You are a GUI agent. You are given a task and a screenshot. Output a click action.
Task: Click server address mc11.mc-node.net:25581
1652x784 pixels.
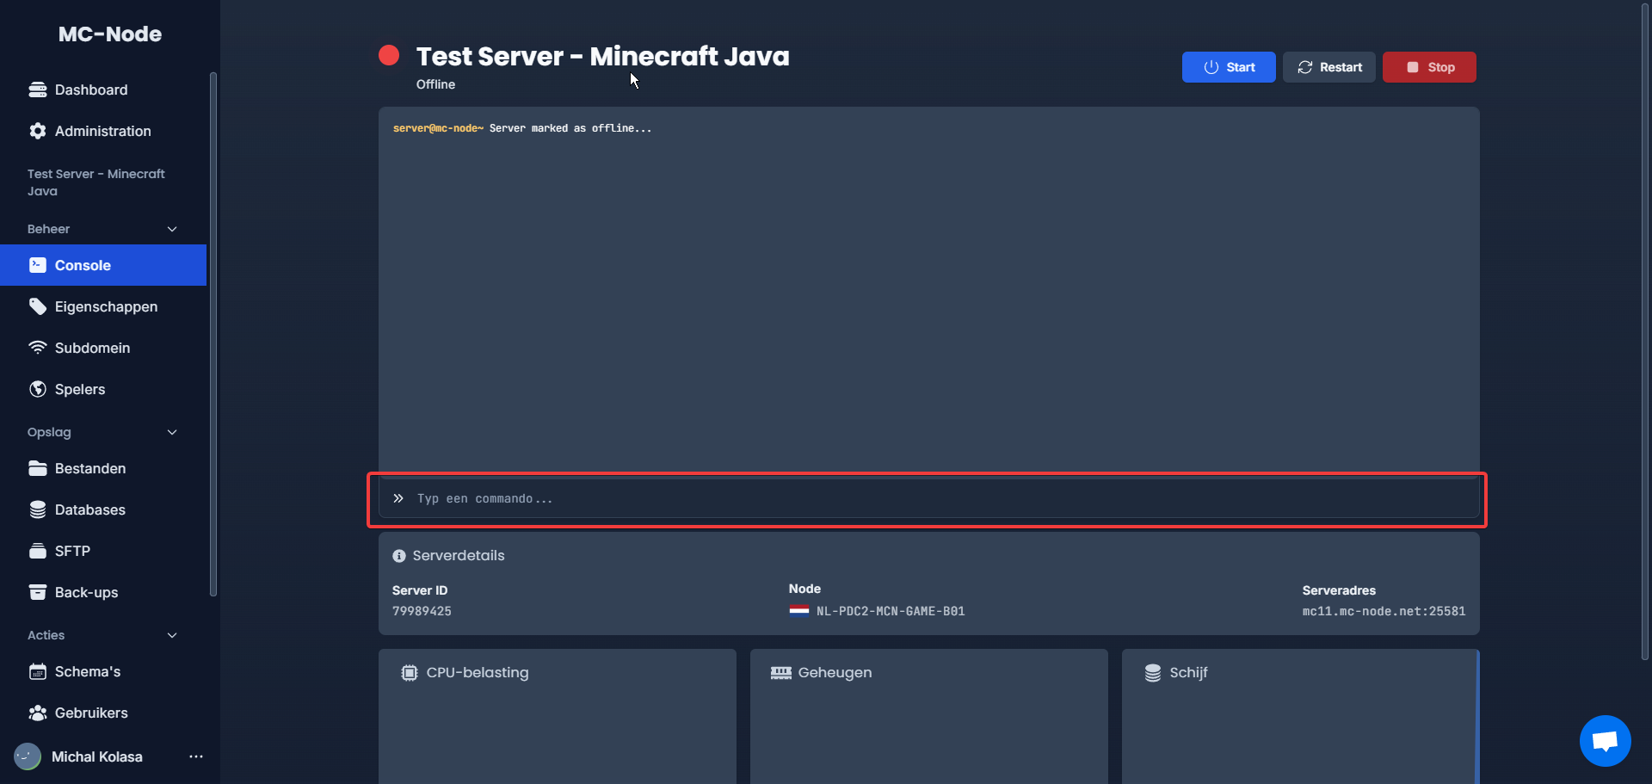coord(1384,611)
